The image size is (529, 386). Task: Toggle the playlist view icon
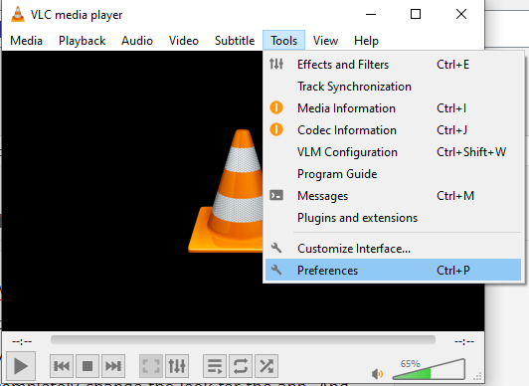[x=215, y=366]
